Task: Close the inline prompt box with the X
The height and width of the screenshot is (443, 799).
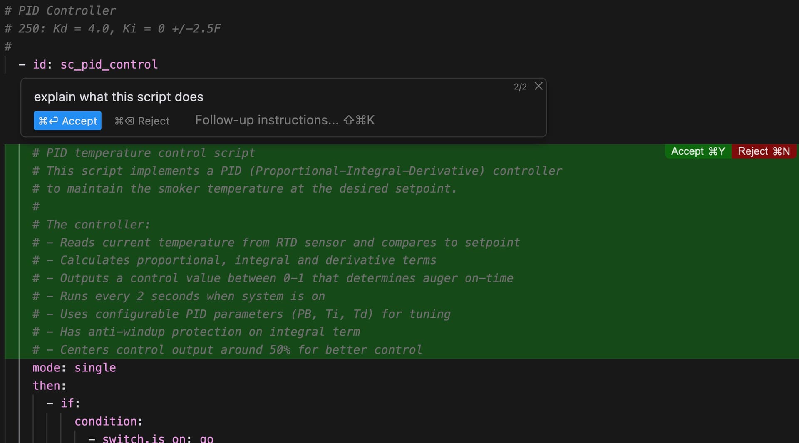Action: coord(538,86)
